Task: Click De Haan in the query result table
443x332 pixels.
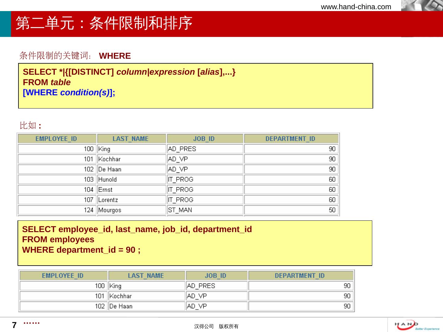Action: [146, 306]
